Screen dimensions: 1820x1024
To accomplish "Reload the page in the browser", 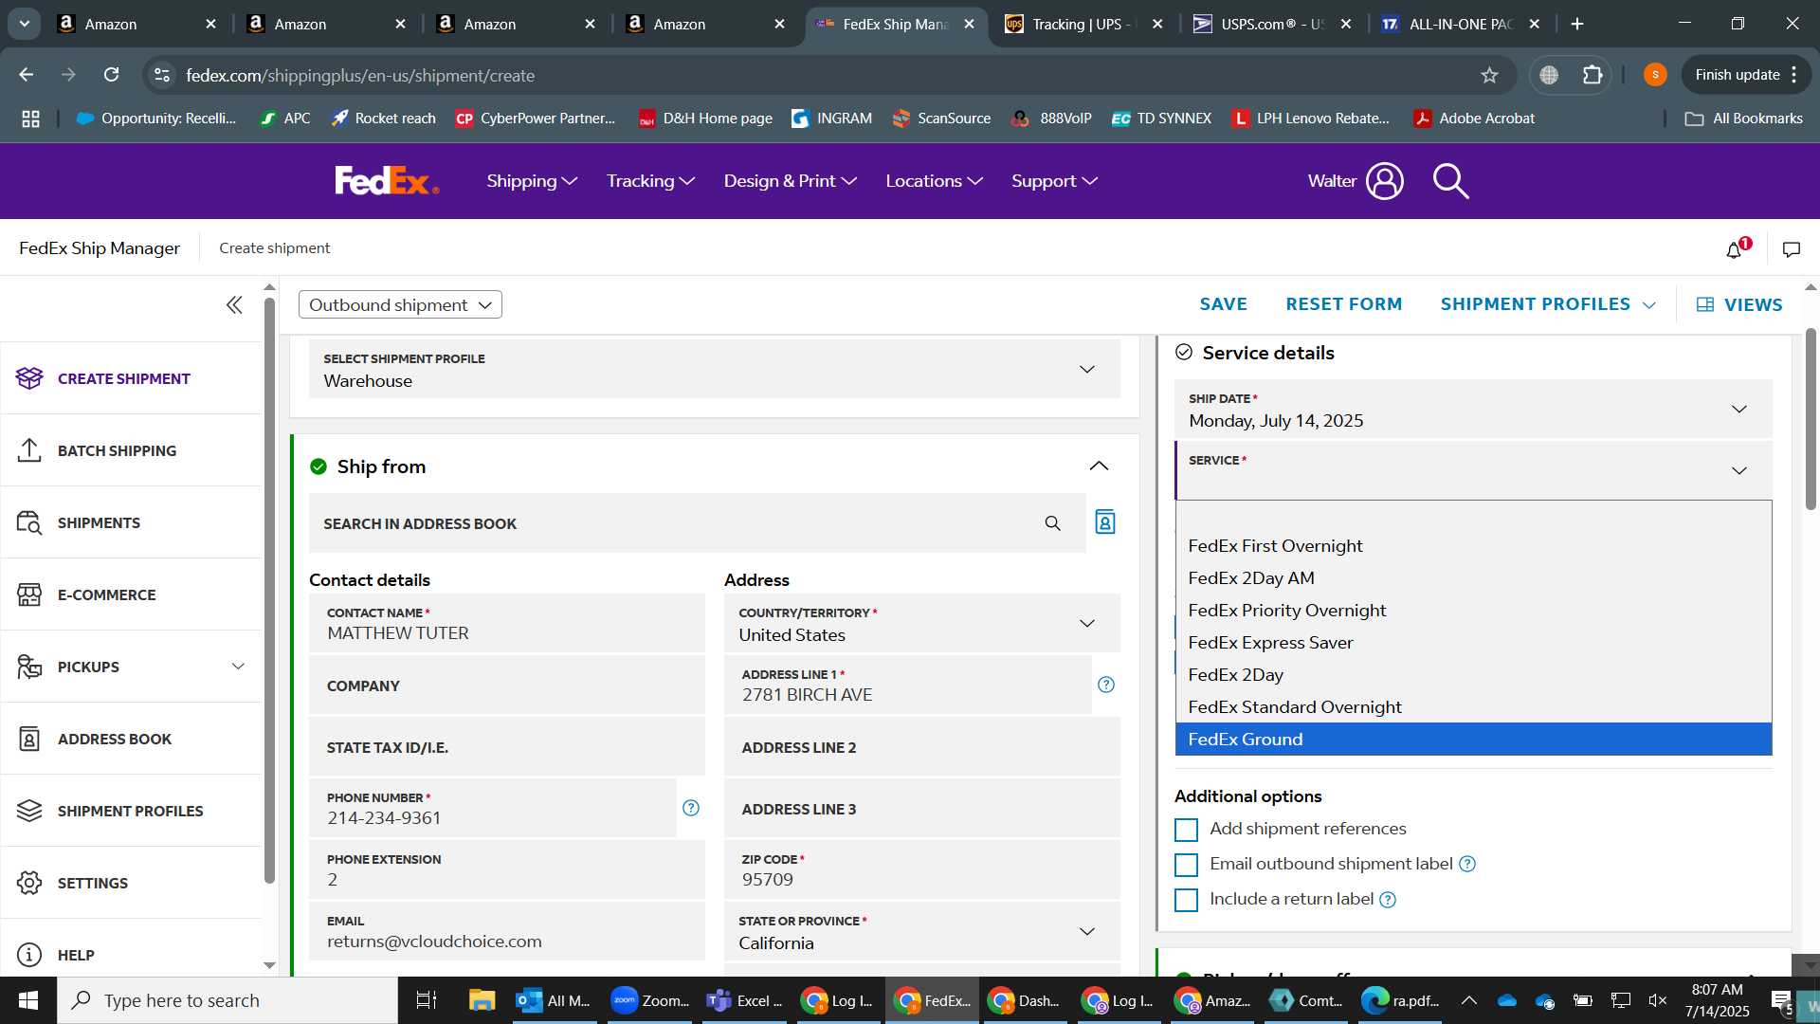I will point(112,75).
